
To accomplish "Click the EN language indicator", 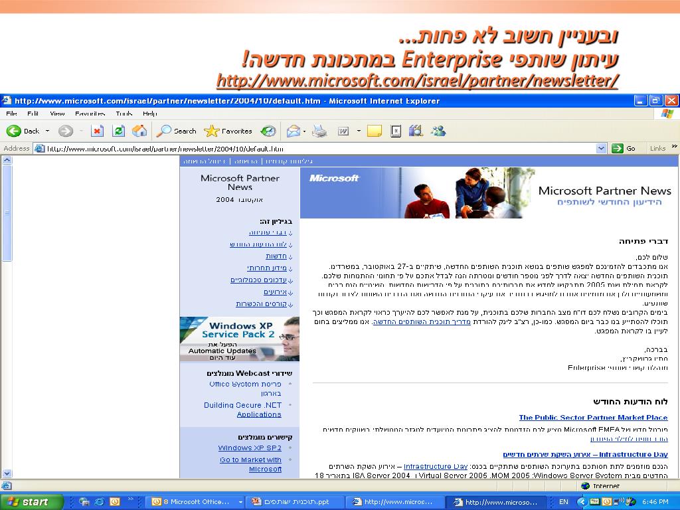I will pyautogui.click(x=563, y=502).
